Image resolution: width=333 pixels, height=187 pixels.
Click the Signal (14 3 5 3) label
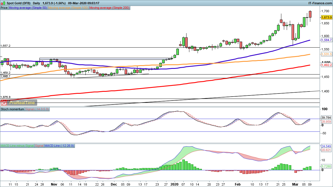point(37,109)
